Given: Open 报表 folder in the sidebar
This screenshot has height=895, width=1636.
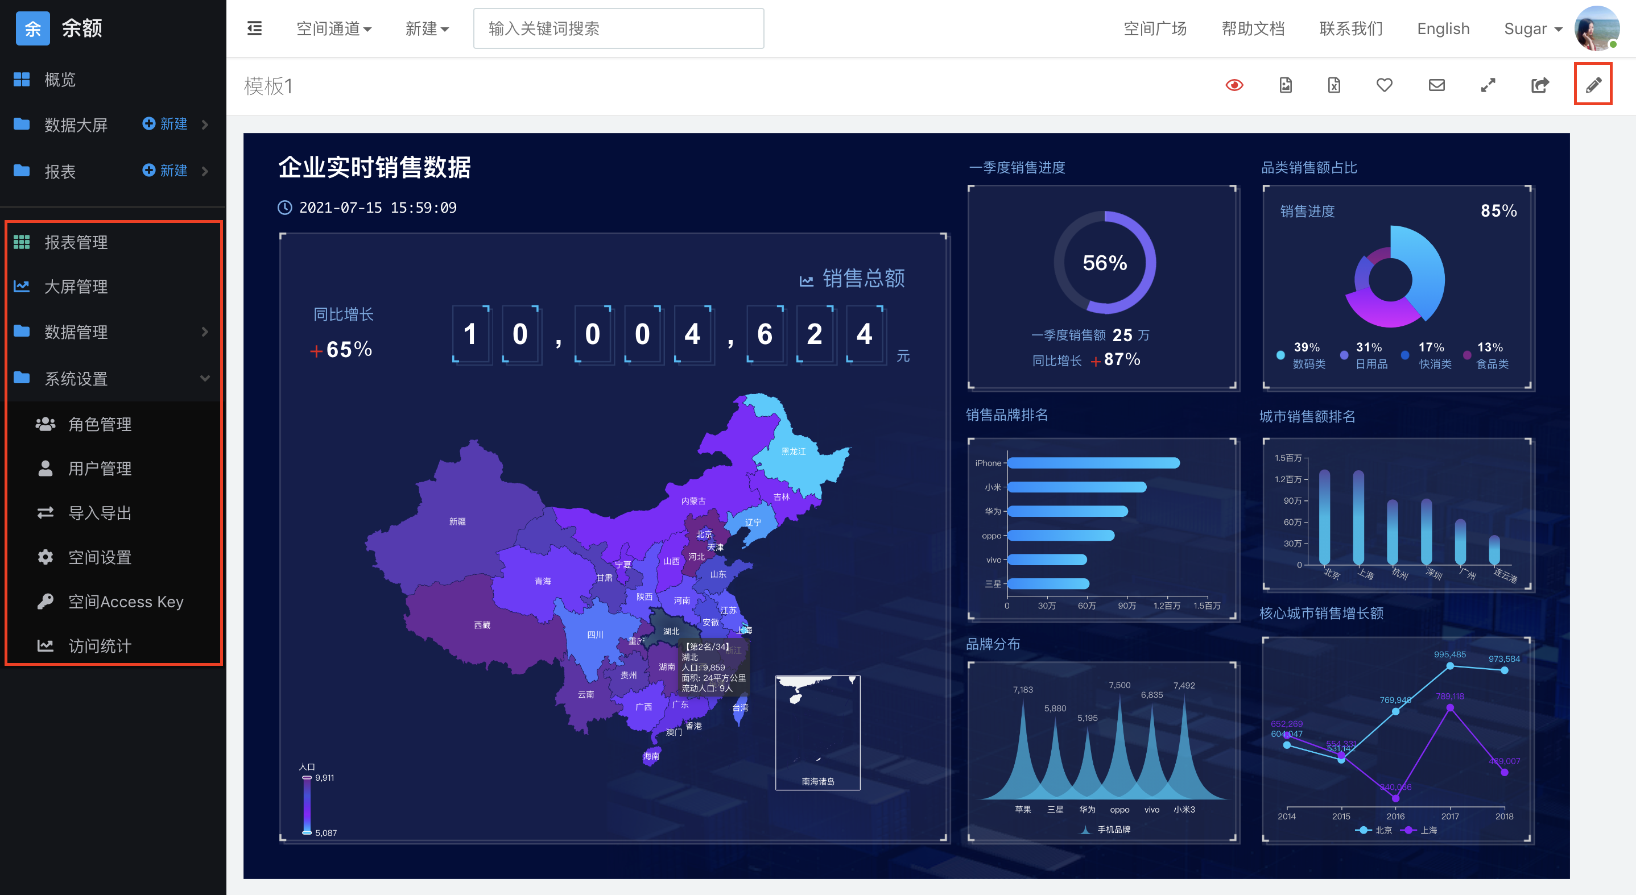Looking at the screenshot, I should (60, 171).
